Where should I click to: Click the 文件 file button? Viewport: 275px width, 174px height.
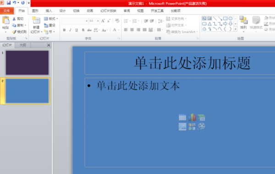[7, 11]
